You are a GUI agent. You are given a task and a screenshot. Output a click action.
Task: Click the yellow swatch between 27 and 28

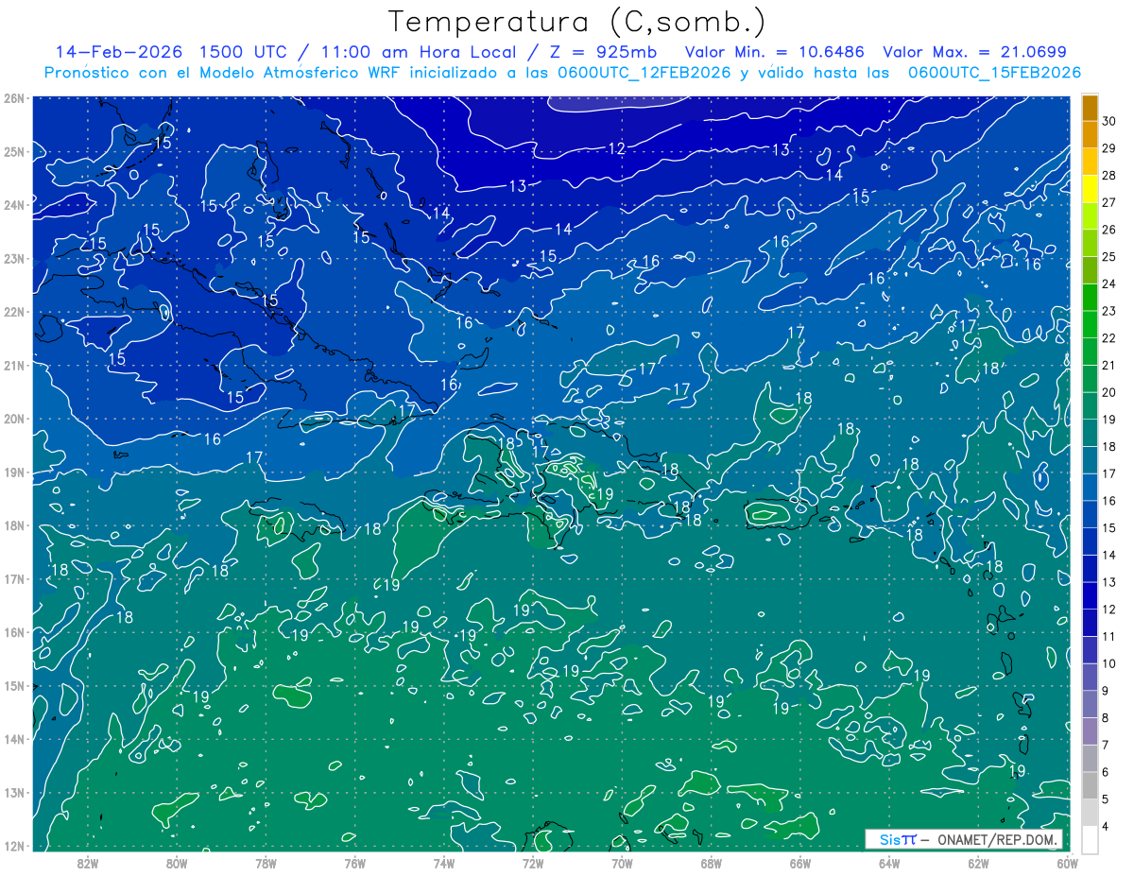pyautogui.click(x=1090, y=189)
